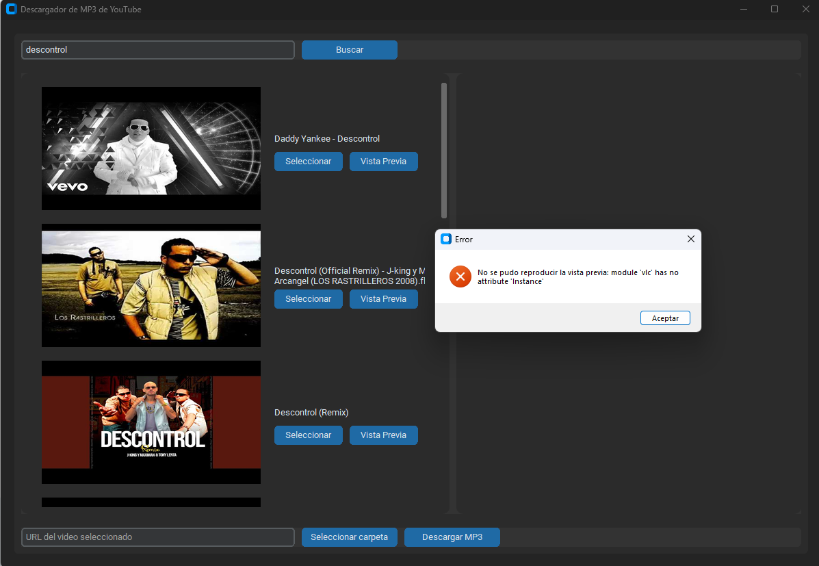The image size is (819, 566).
Task: Click the Los Rastrilleros thumbnail
Action: click(151, 285)
